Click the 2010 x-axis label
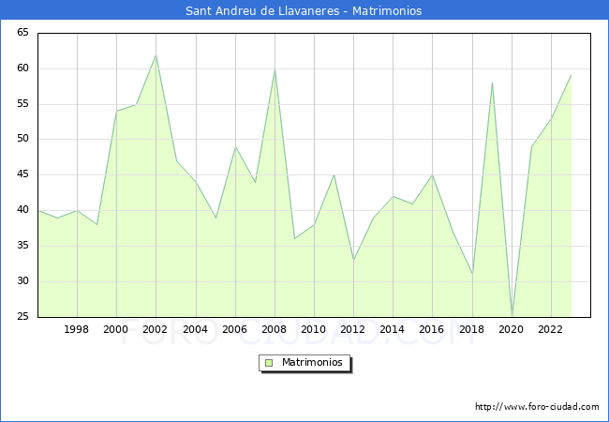The width and height of the screenshot is (609, 422). 314,329
